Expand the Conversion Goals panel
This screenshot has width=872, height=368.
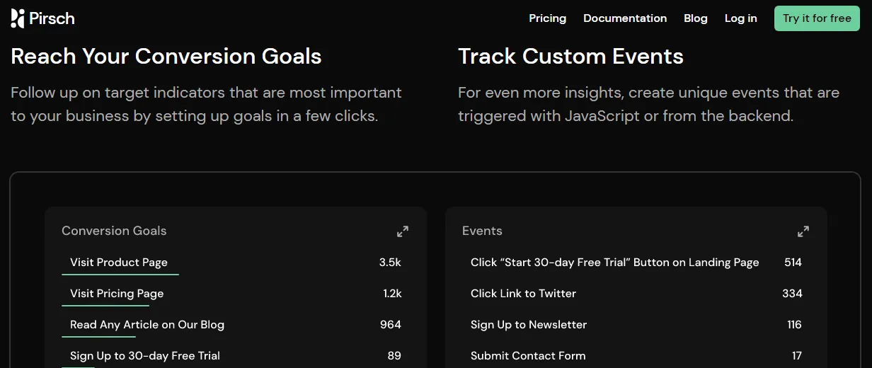click(403, 231)
